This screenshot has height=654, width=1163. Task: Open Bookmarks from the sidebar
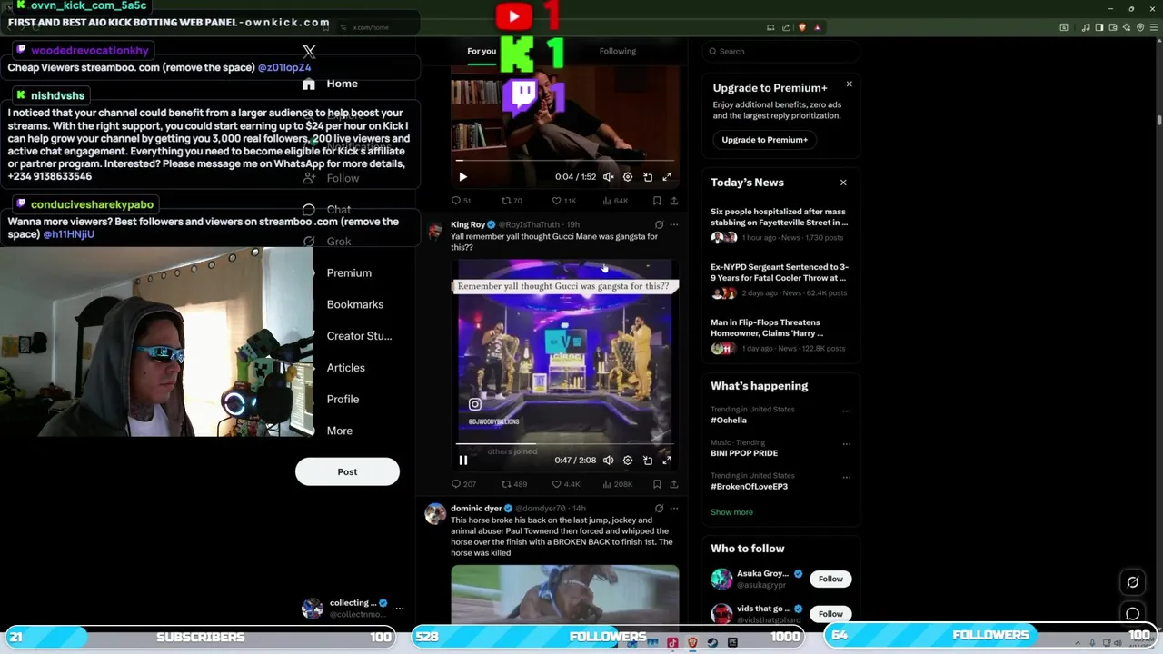click(355, 305)
